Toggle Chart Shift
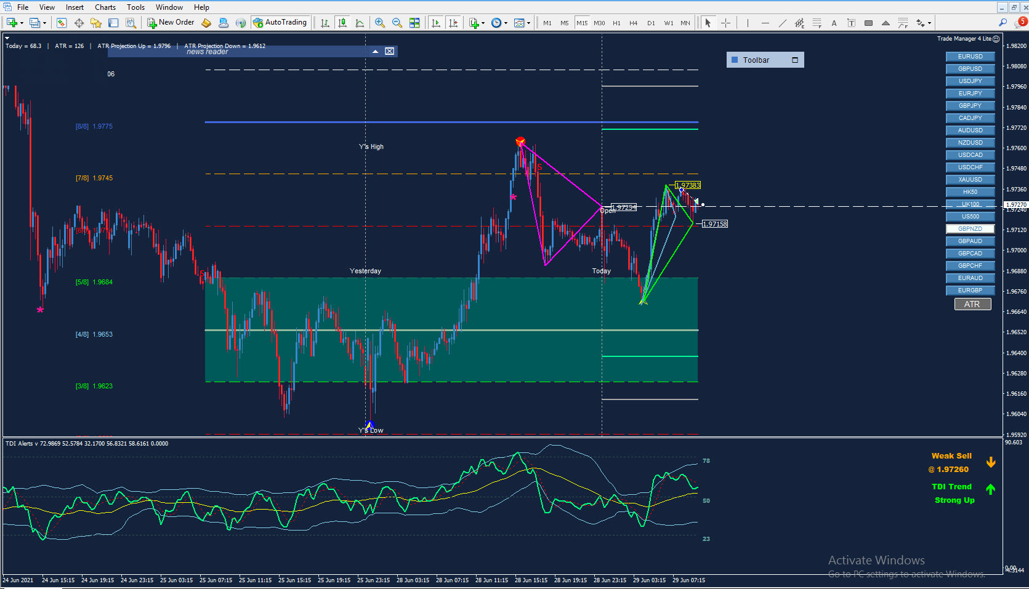 453,23
